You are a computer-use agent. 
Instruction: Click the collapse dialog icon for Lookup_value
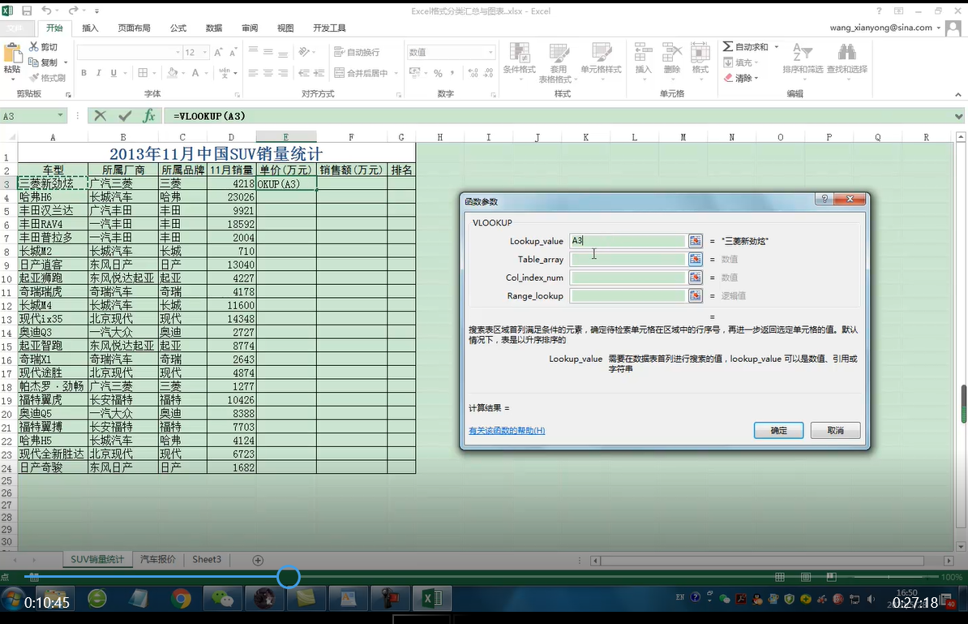click(695, 241)
